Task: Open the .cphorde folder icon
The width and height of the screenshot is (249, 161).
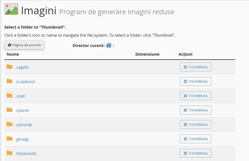Action: point(10,124)
